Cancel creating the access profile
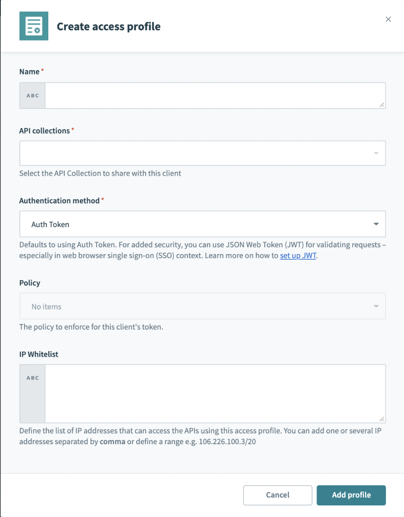Screen dimensions: 404x517 click(x=278, y=495)
